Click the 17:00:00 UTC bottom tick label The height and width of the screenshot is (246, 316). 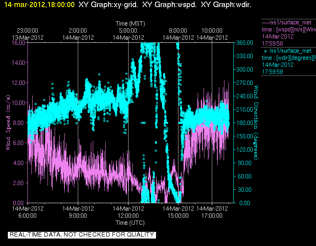coord(212,216)
